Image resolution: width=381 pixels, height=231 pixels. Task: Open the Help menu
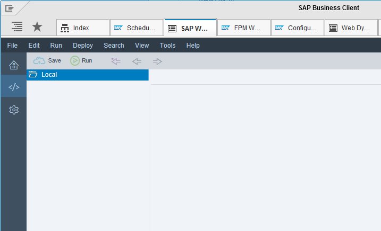(x=193, y=46)
